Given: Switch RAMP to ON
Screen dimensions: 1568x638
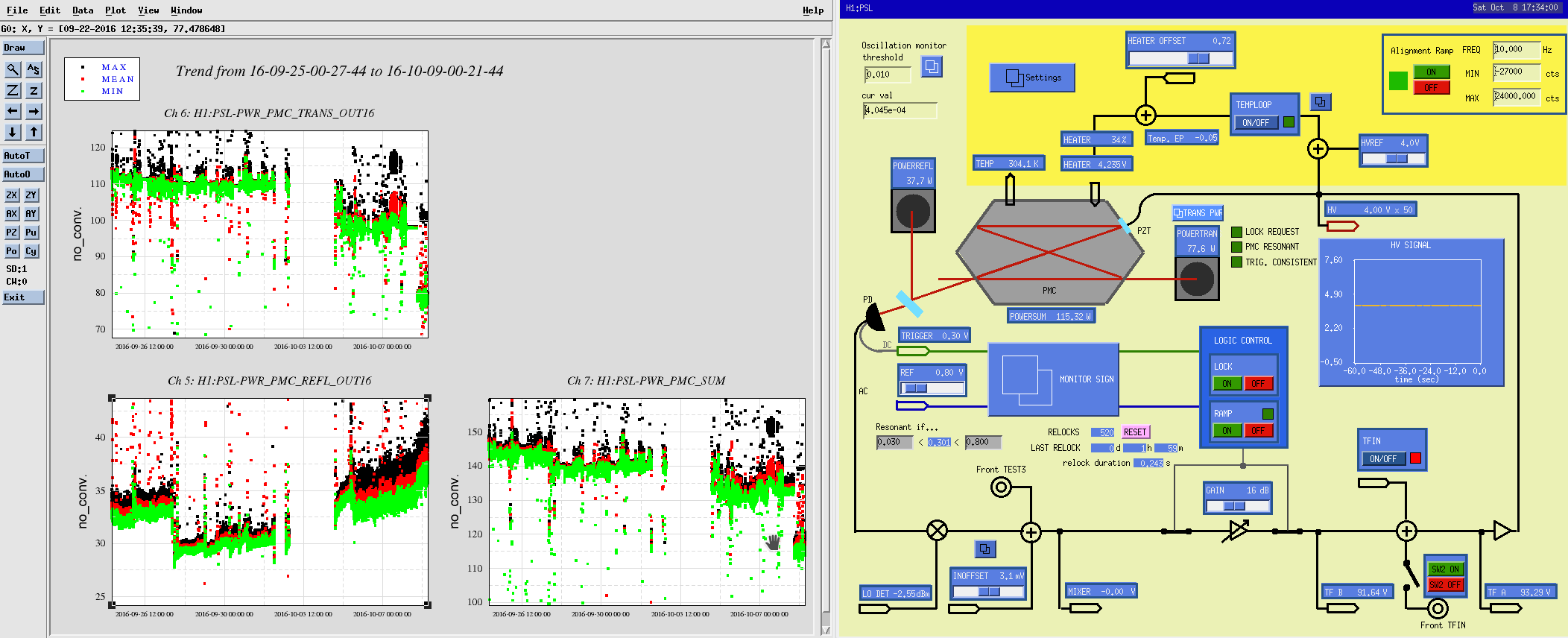Looking at the screenshot, I should 1227,431.
